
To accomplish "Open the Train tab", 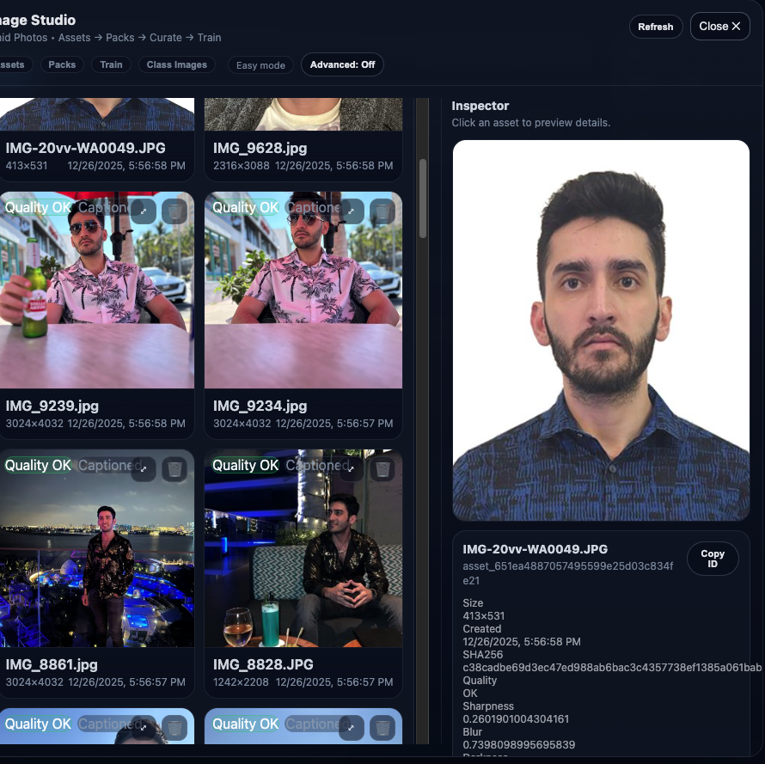I will (111, 65).
